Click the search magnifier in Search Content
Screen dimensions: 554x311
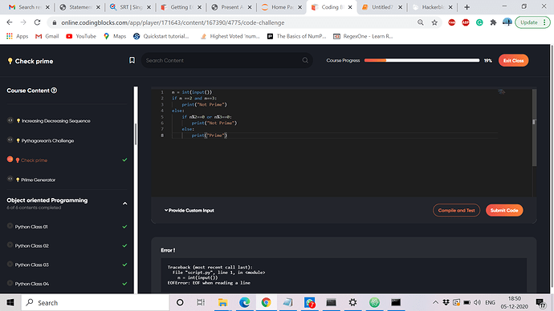(x=305, y=60)
